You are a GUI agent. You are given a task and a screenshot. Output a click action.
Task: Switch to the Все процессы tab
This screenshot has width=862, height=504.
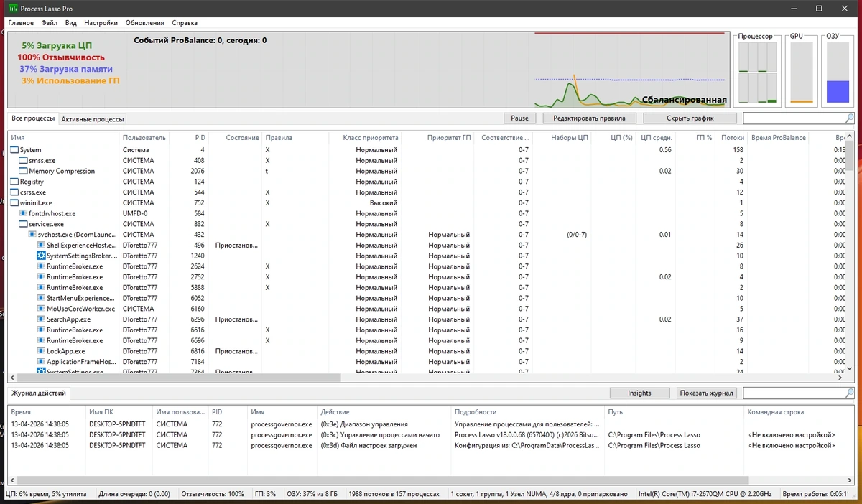click(x=33, y=118)
